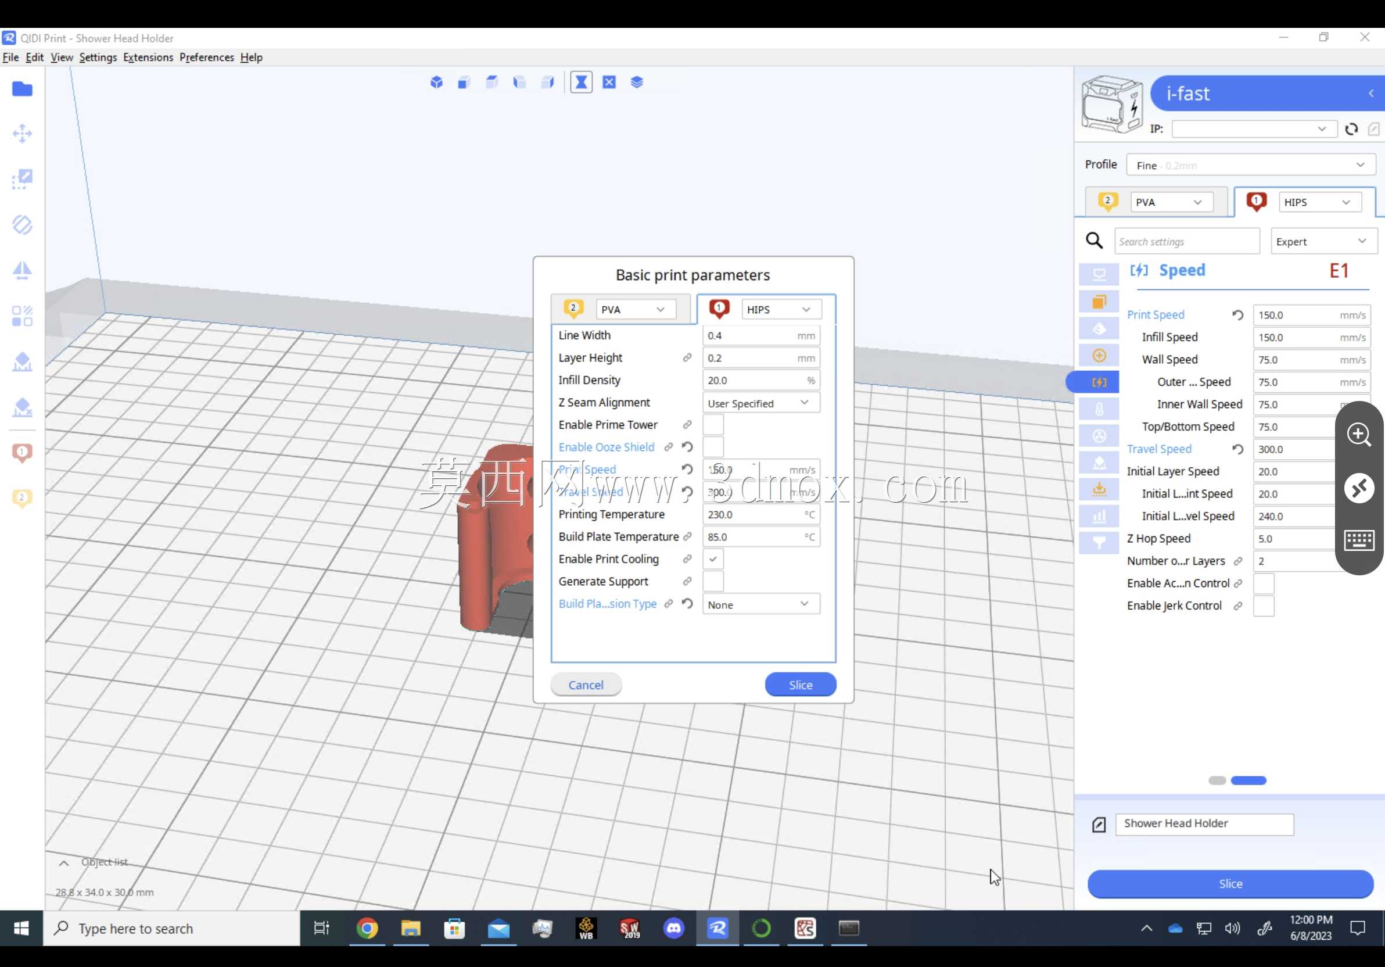Click Cancel in Basic print parameters
1385x967 pixels.
tap(586, 685)
